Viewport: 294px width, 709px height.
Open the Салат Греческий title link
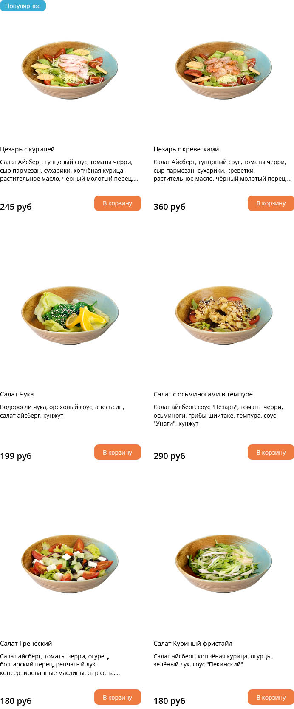point(26,644)
